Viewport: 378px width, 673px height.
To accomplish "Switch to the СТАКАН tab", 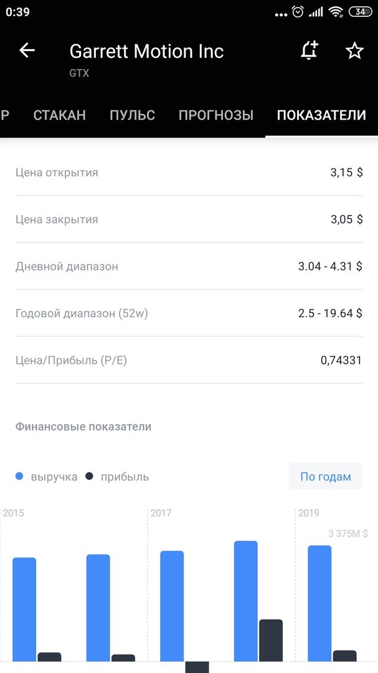I will [x=60, y=115].
